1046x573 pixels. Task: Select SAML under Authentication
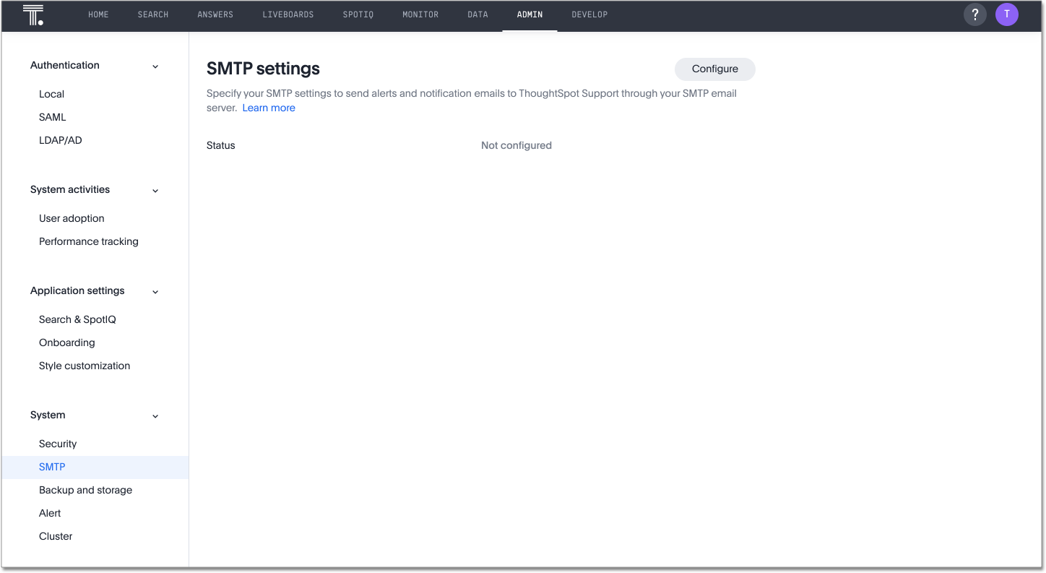(52, 116)
